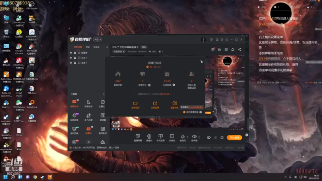Click the microphone icon in bottom bar

click(x=183, y=137)
